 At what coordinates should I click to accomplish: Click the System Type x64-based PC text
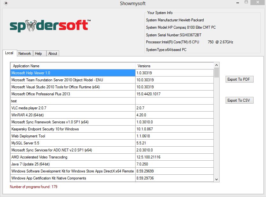[x=166, y=50]
